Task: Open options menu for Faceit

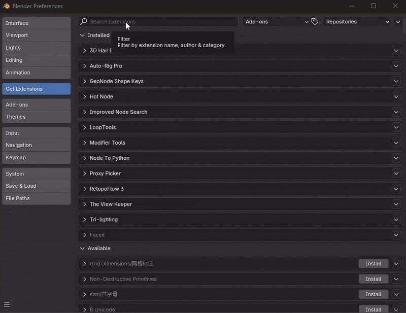Action: click(x=396, y=235)
